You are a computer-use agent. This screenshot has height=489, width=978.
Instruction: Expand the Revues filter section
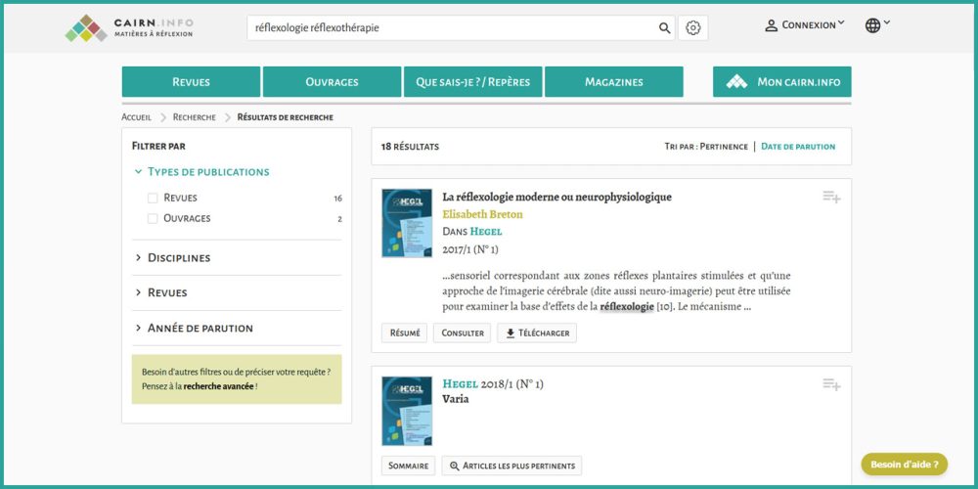(x=161, y=292)
